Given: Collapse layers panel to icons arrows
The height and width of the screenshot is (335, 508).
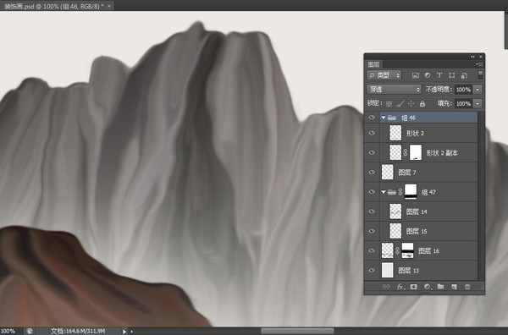Looking at the screenshot, I should pos(472,57).
